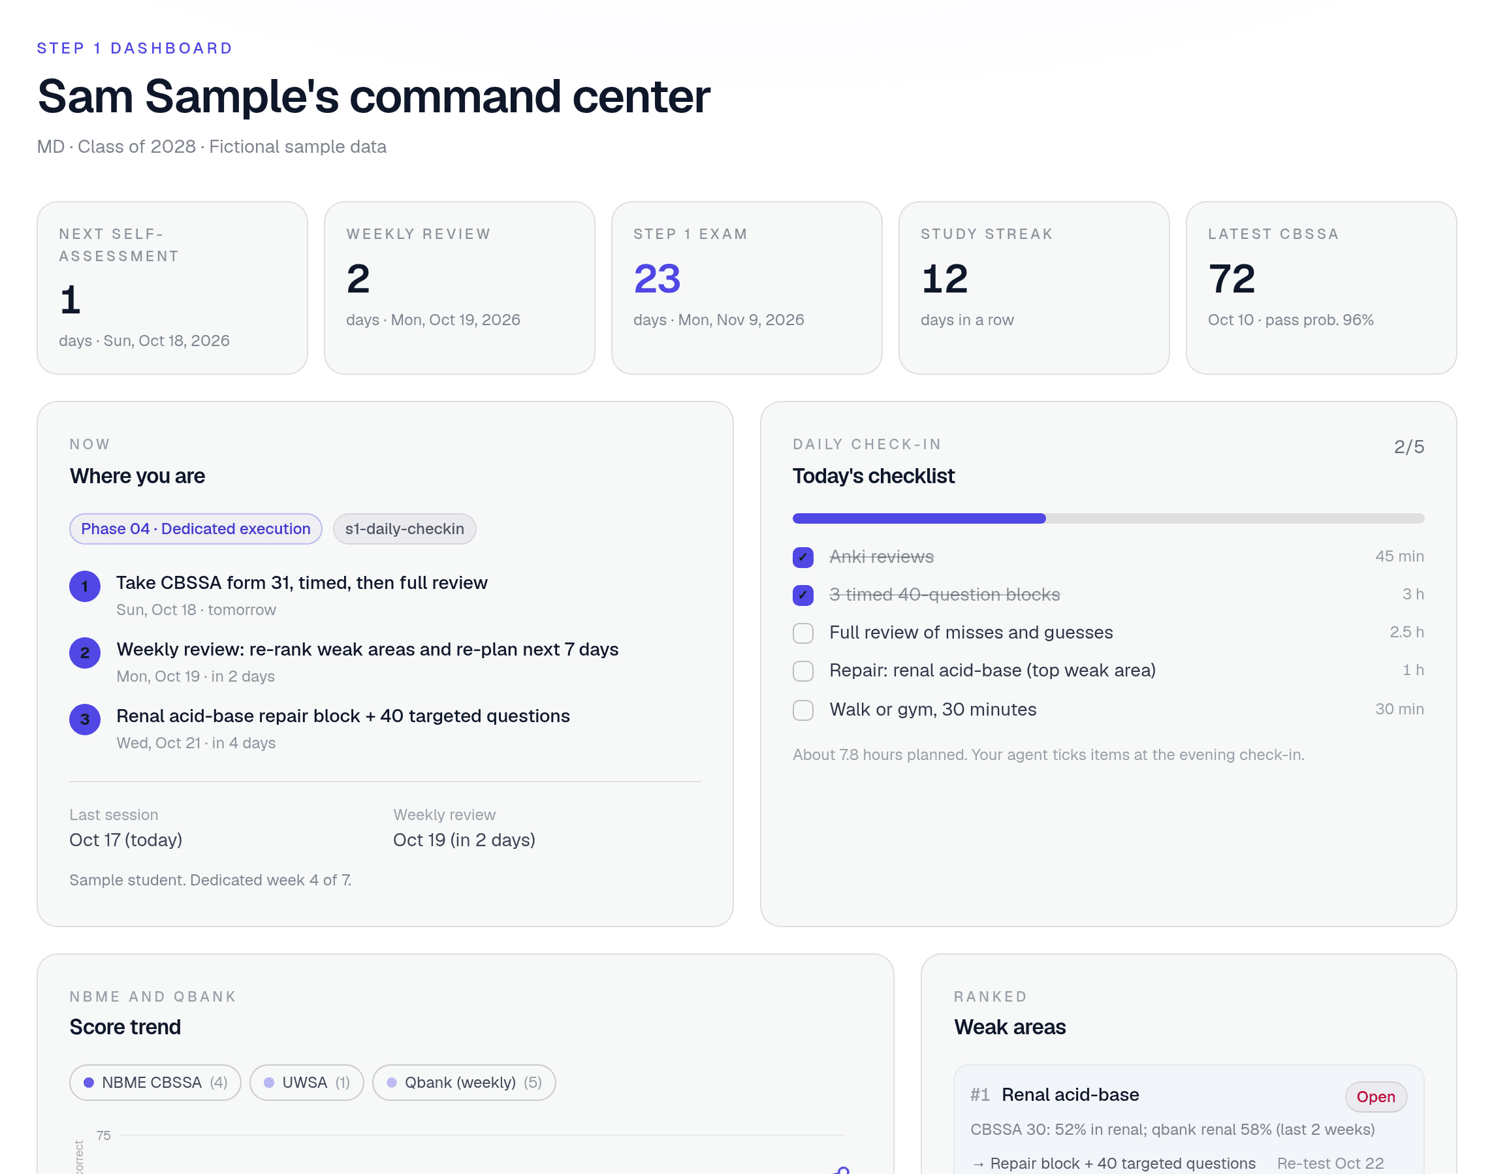This screenshot has width=1494, height=1174.
Task: Click the Phase 04 · Dedicated execution pill
Action: click(x=196, y=529)
